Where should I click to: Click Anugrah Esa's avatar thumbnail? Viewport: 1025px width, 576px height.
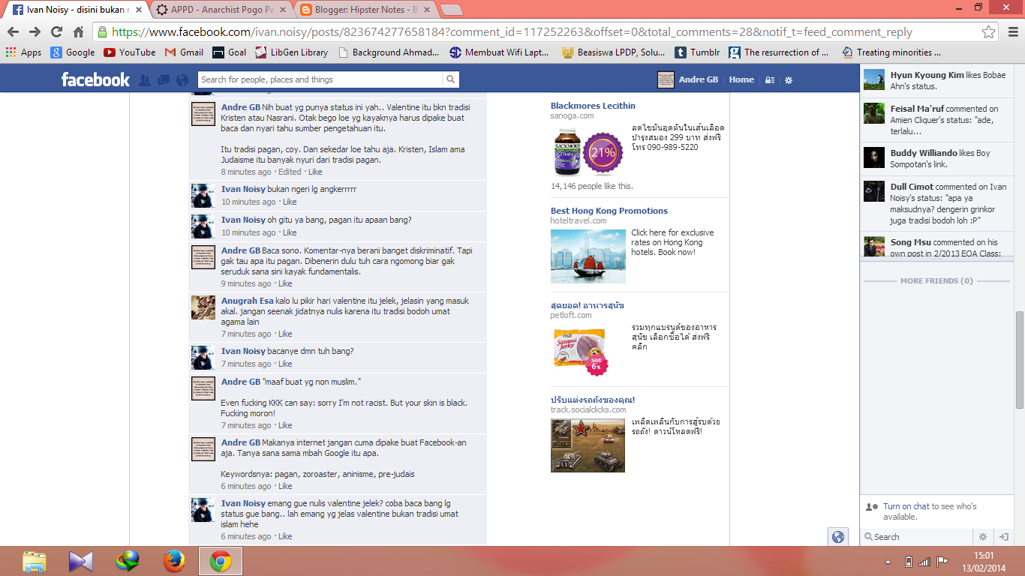pyautogui.click(x=203, y=307)
